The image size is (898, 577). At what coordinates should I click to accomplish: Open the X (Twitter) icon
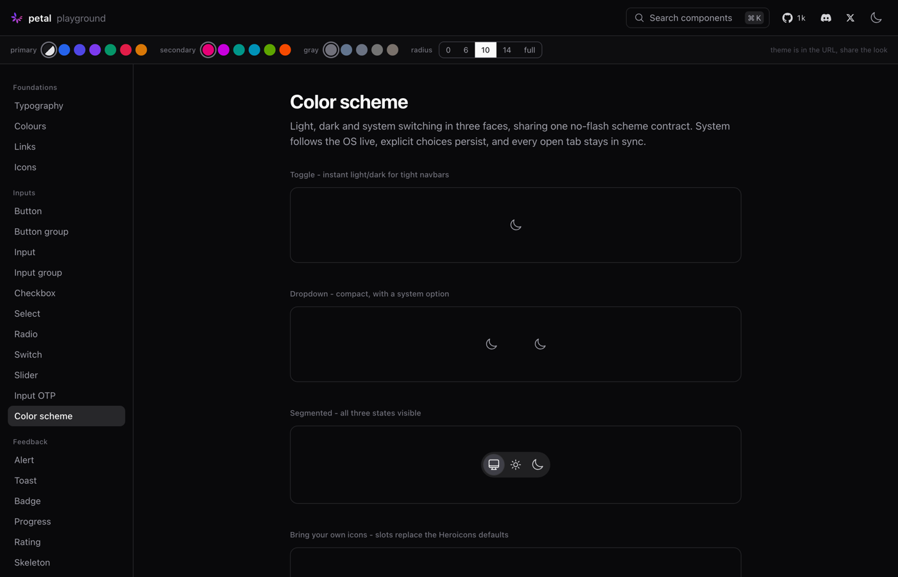pyautogui.click(x=851, y=18)
